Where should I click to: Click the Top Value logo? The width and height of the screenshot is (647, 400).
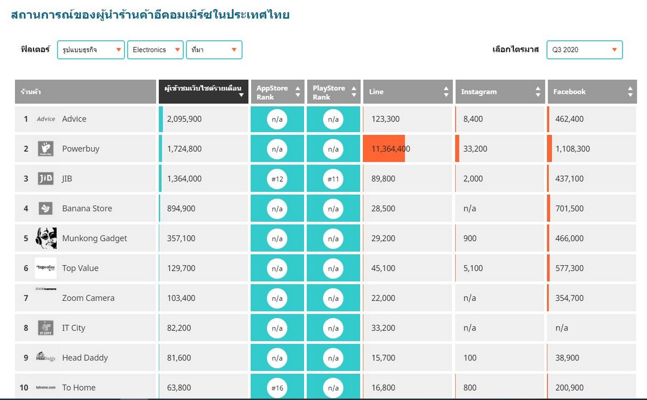pyautogui.click(x=46, y=268)
